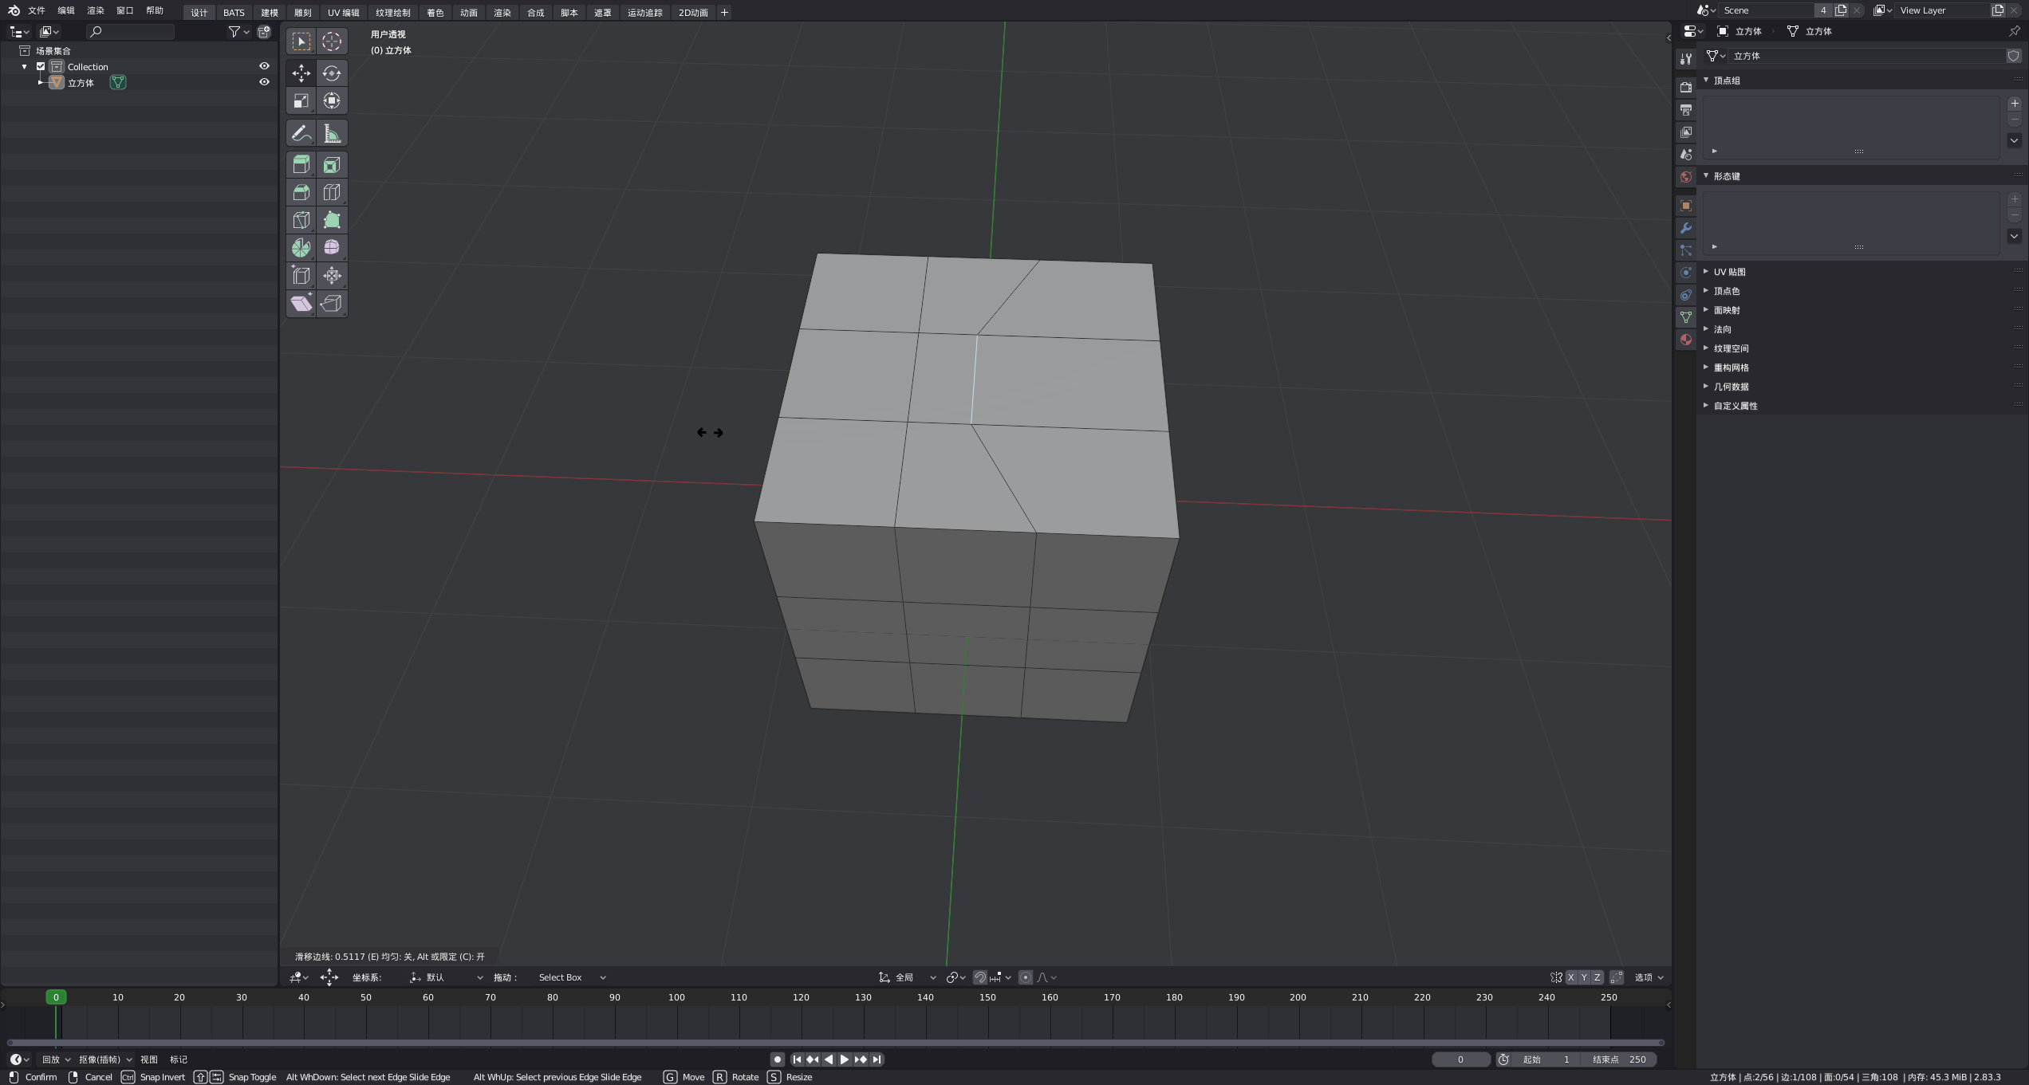
Task: Select the Measure tool
Action: click(332, 133)
